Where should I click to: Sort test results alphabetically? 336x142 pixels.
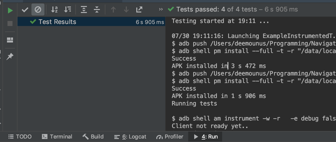coord(54,10)
